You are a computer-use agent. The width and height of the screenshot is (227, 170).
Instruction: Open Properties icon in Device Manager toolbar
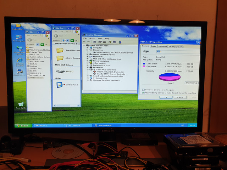pos(100,42)
